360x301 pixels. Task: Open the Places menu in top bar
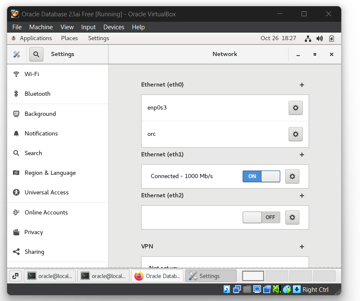[69, 38]
